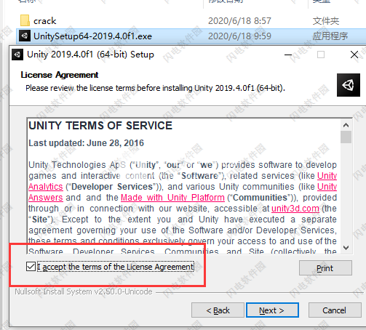This screenshot has width=366, height=330.
Task: Visit the unity3d.com link
Action: point(295,209)
